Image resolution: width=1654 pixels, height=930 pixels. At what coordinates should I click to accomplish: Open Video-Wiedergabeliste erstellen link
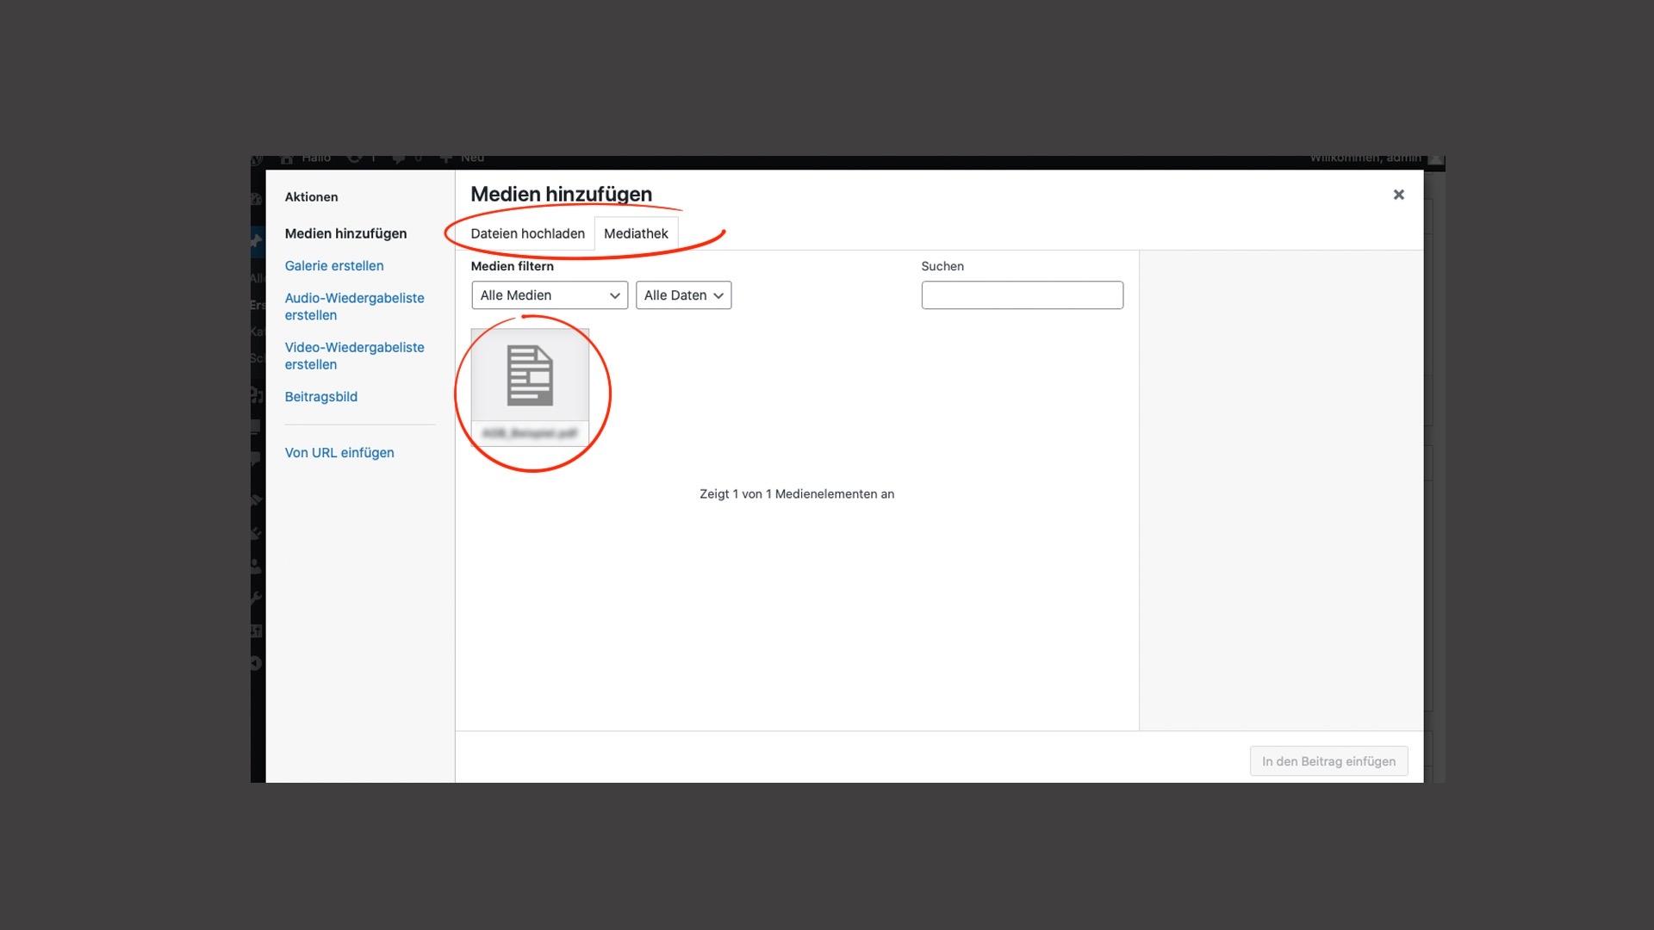pos(354,356)
